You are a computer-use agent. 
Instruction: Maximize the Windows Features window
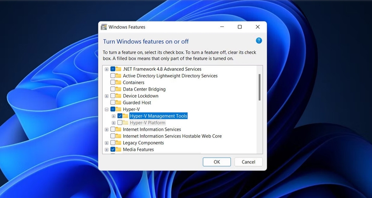click(x=240, y=27)
